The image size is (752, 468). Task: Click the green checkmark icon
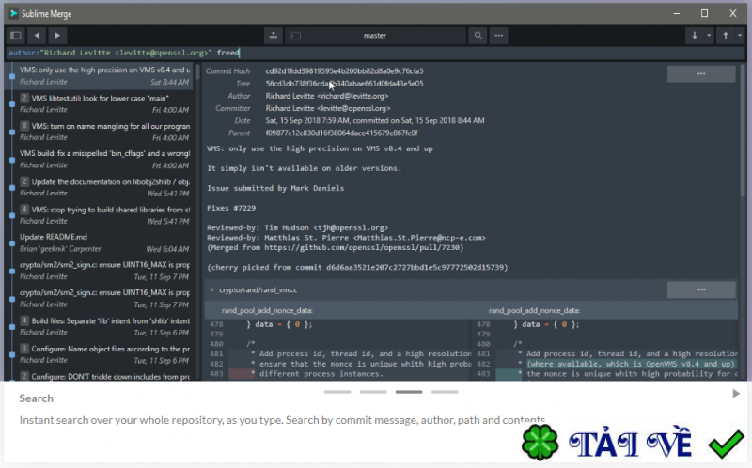[727, 444]
